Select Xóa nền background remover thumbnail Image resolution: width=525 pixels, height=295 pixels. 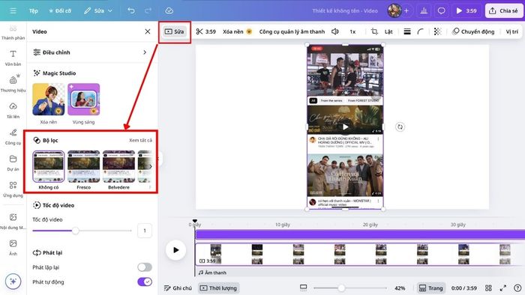click(x=49, y=100)
